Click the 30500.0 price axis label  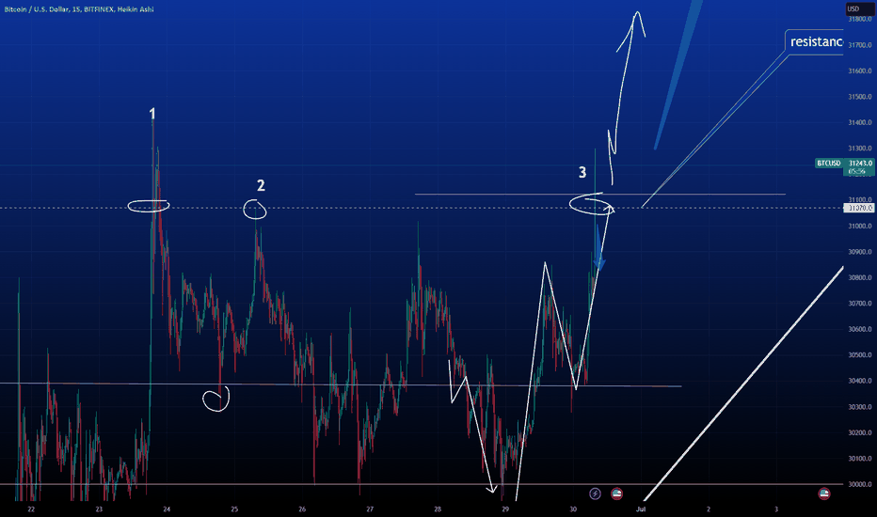click(860, 355)
